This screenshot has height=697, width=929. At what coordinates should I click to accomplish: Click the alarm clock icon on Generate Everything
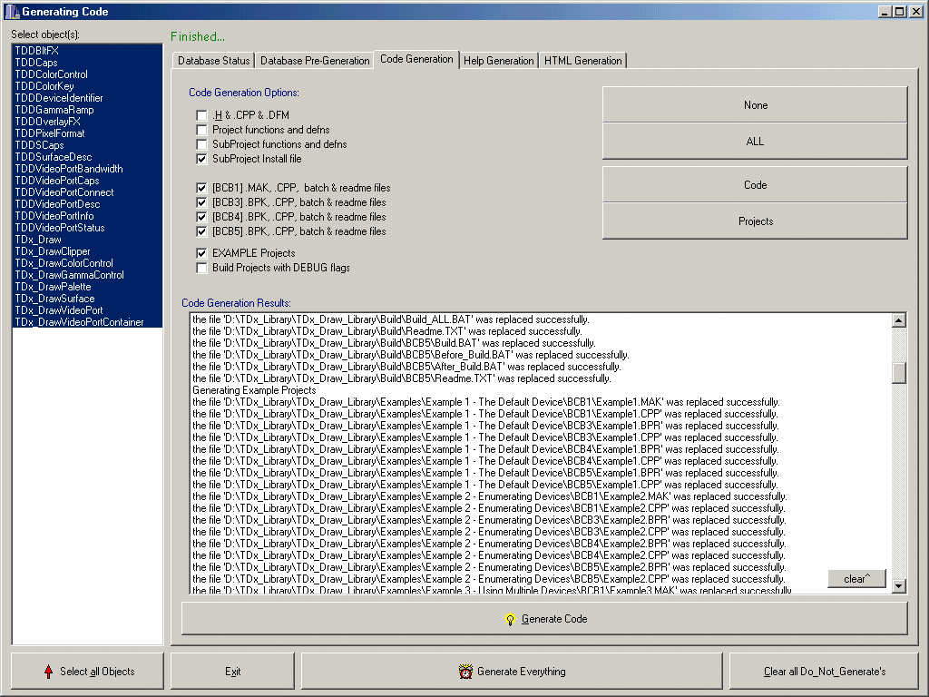point(465,672)
